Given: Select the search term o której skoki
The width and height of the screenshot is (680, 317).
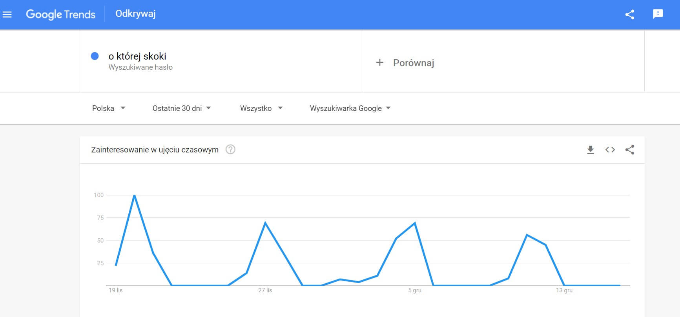Looking at the screenshot, I should click(x=138, y=56).
